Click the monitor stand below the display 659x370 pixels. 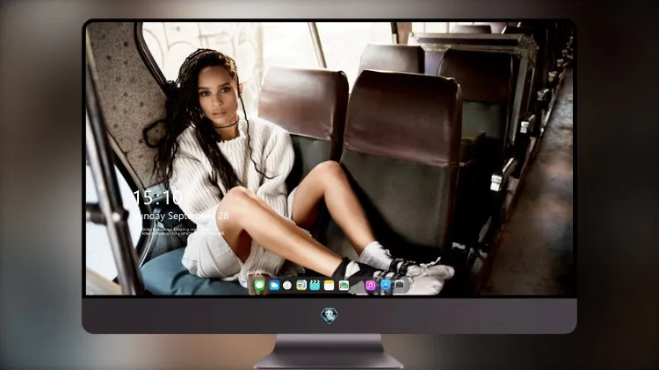[x=329, y=352]
